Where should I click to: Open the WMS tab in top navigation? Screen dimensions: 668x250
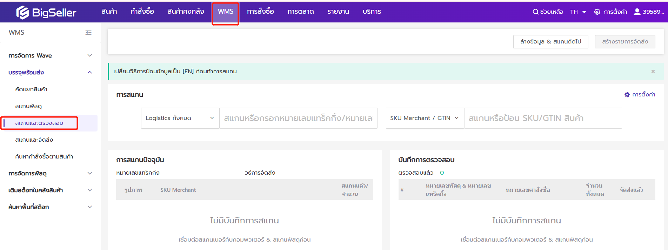pos(225,12)
